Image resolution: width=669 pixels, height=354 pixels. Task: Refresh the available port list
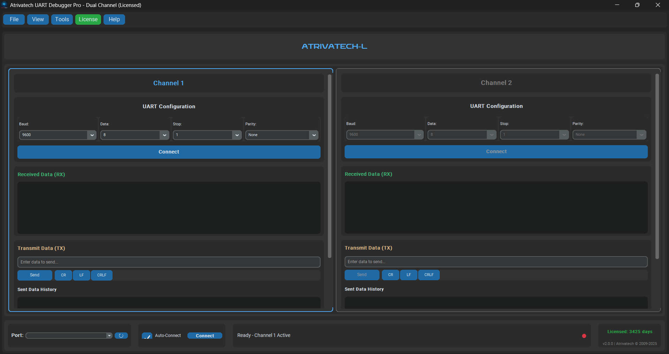pos(121,336)
